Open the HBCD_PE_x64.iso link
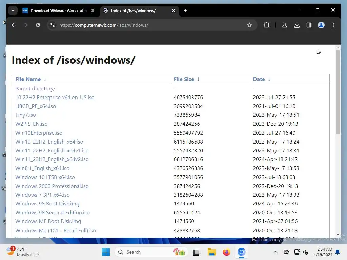Screen dimensions: 347x260 [x=36, y=106]
